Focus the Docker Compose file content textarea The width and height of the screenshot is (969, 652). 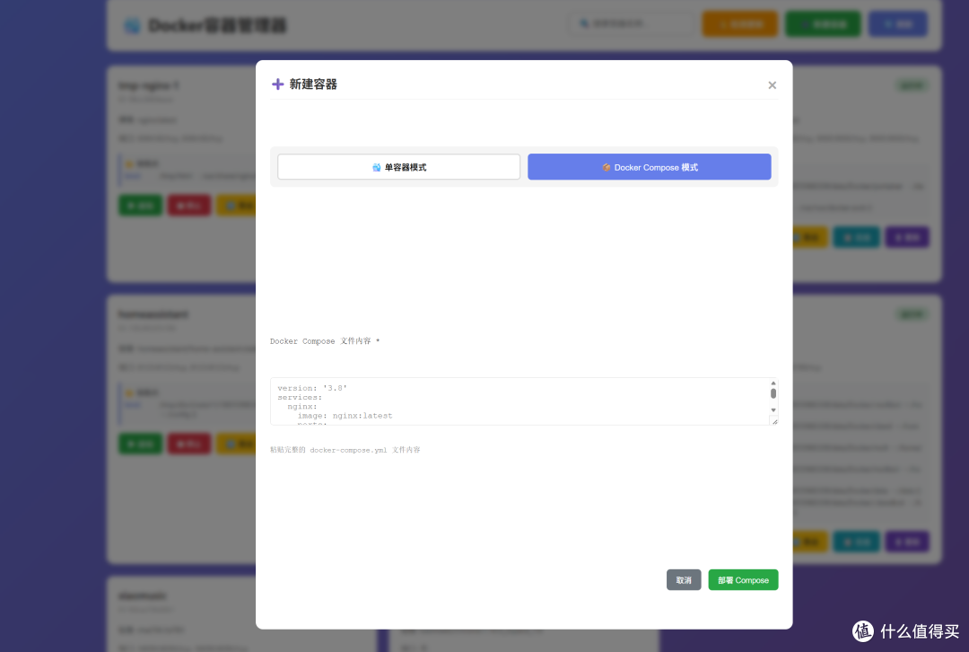click(x=523, y=401)
